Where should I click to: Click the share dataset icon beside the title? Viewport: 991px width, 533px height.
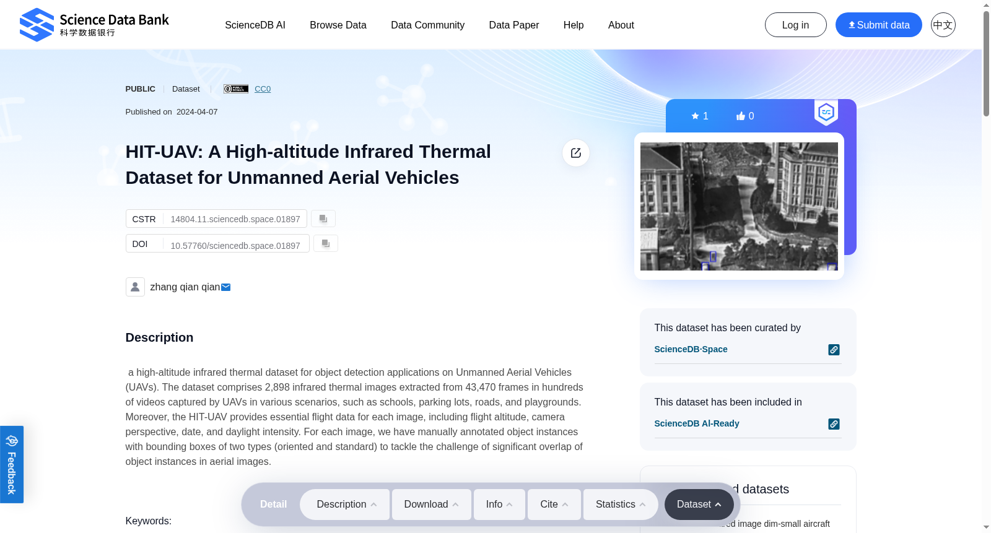(576, 153)
